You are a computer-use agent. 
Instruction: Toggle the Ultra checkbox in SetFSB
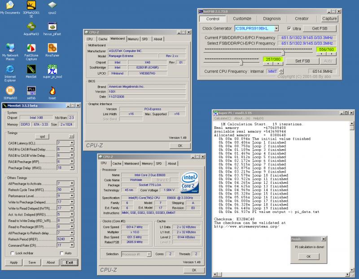tap(289, 28)
